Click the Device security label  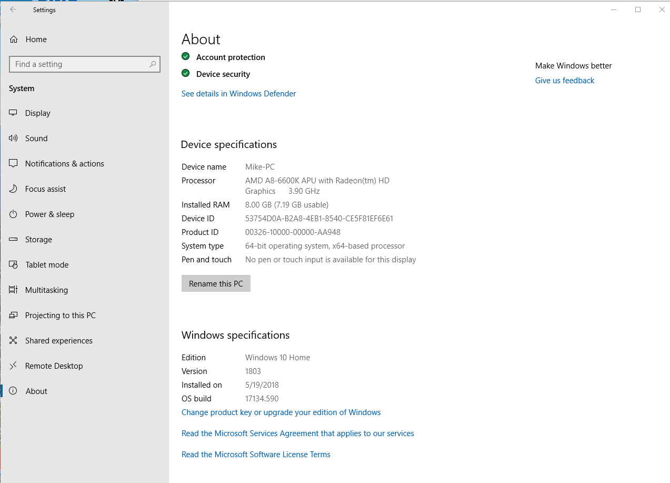pyautogui.click(x=223, y=74)
